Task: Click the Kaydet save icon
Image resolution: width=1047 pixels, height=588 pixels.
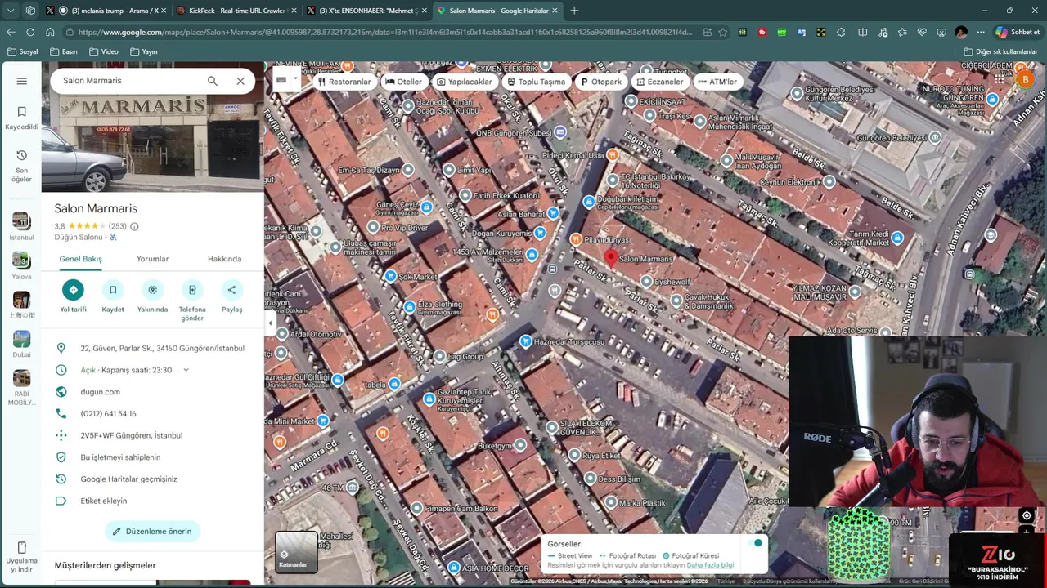Action: pyautogui.click(x=113, y=290)
